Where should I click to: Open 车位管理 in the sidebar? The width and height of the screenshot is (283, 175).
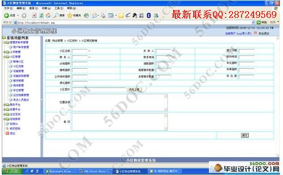[x=18, y=90]
